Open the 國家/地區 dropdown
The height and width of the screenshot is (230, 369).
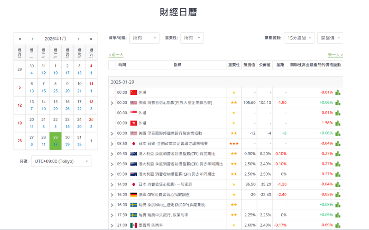click(144, 38)
